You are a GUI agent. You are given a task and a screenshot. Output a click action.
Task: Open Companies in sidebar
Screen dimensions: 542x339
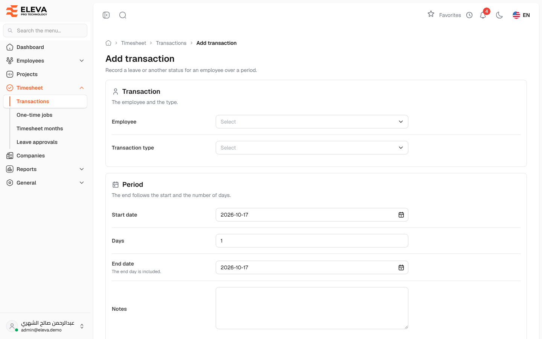(45, 156)
